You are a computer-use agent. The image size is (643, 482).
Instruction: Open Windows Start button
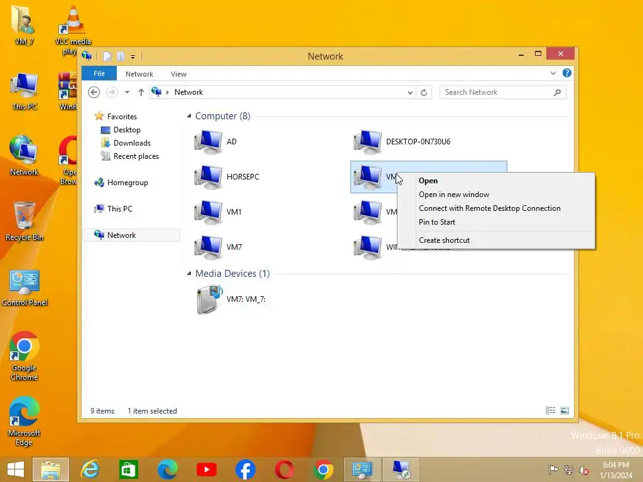tap(16, 469)
